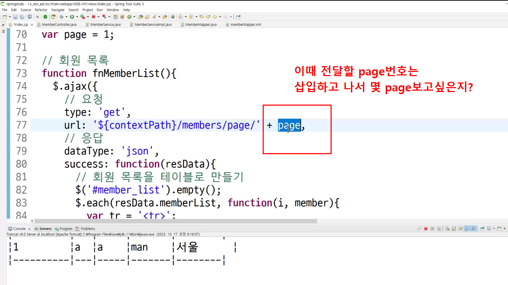Open the Window menu

click(x=113, y=10)
